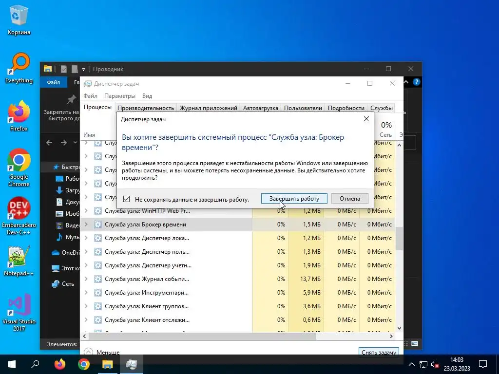
Task: Collapse details with the Меньше button
Action: 102,353
